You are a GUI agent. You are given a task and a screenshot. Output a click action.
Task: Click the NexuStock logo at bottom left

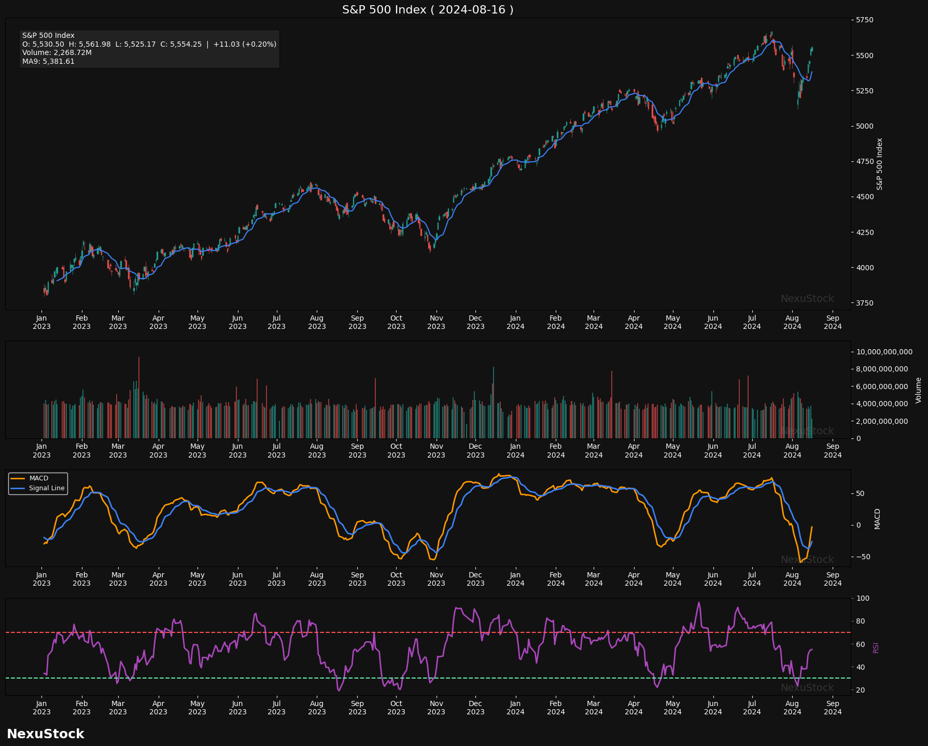coord(45,734)
